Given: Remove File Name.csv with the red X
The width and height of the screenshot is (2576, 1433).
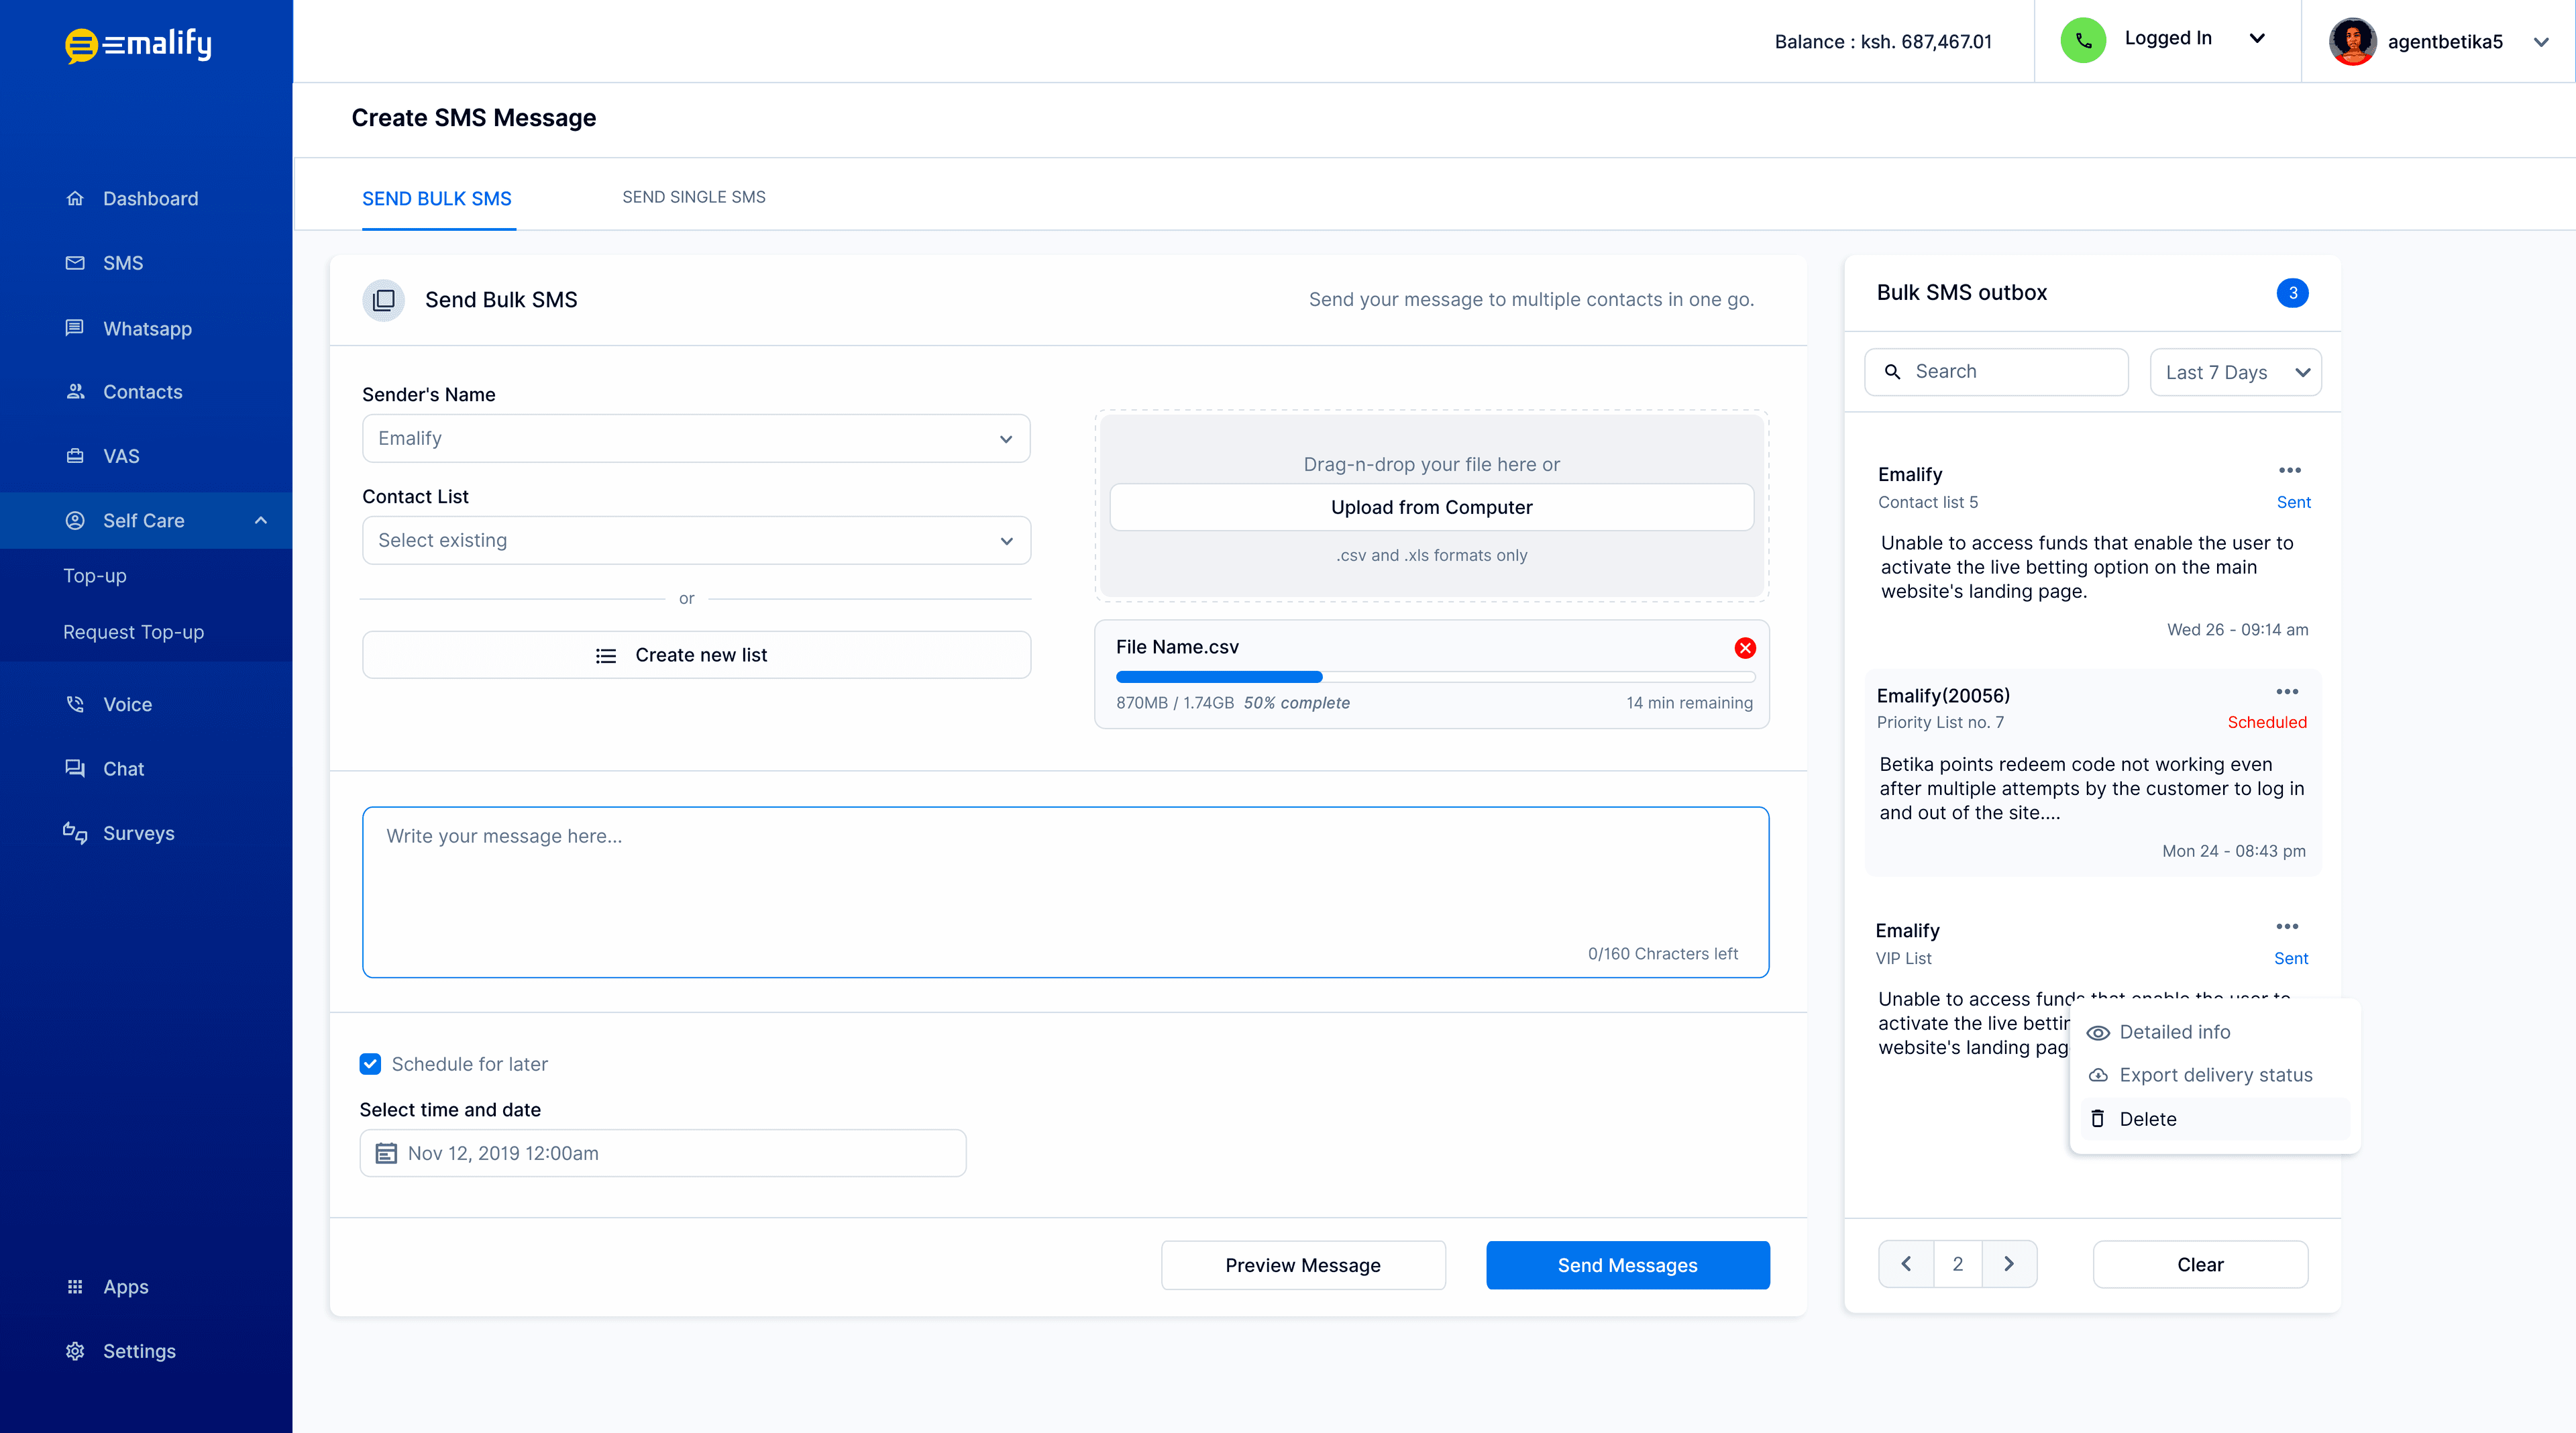Looking at the screenshot, I should click(1745, 648).
